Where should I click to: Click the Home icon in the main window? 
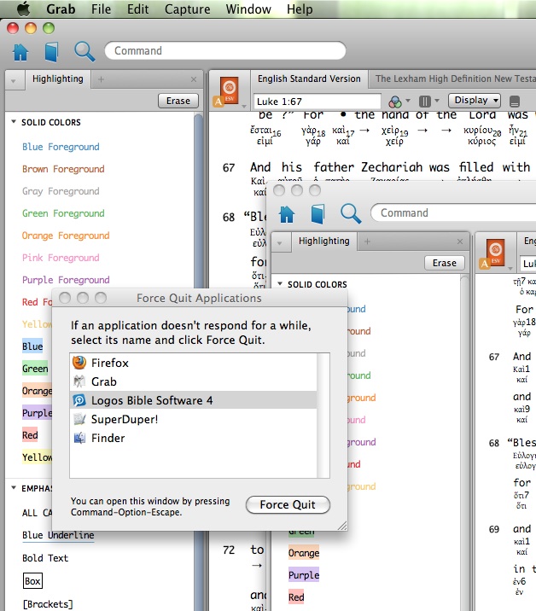20,52
